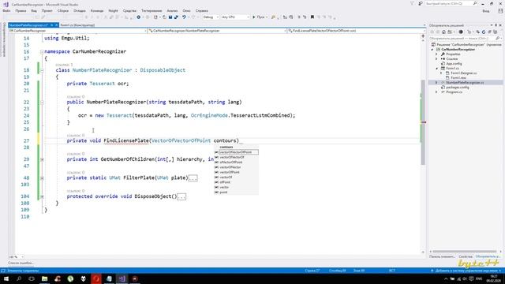Open Visual Studio from the Windows taskbar

122,278
